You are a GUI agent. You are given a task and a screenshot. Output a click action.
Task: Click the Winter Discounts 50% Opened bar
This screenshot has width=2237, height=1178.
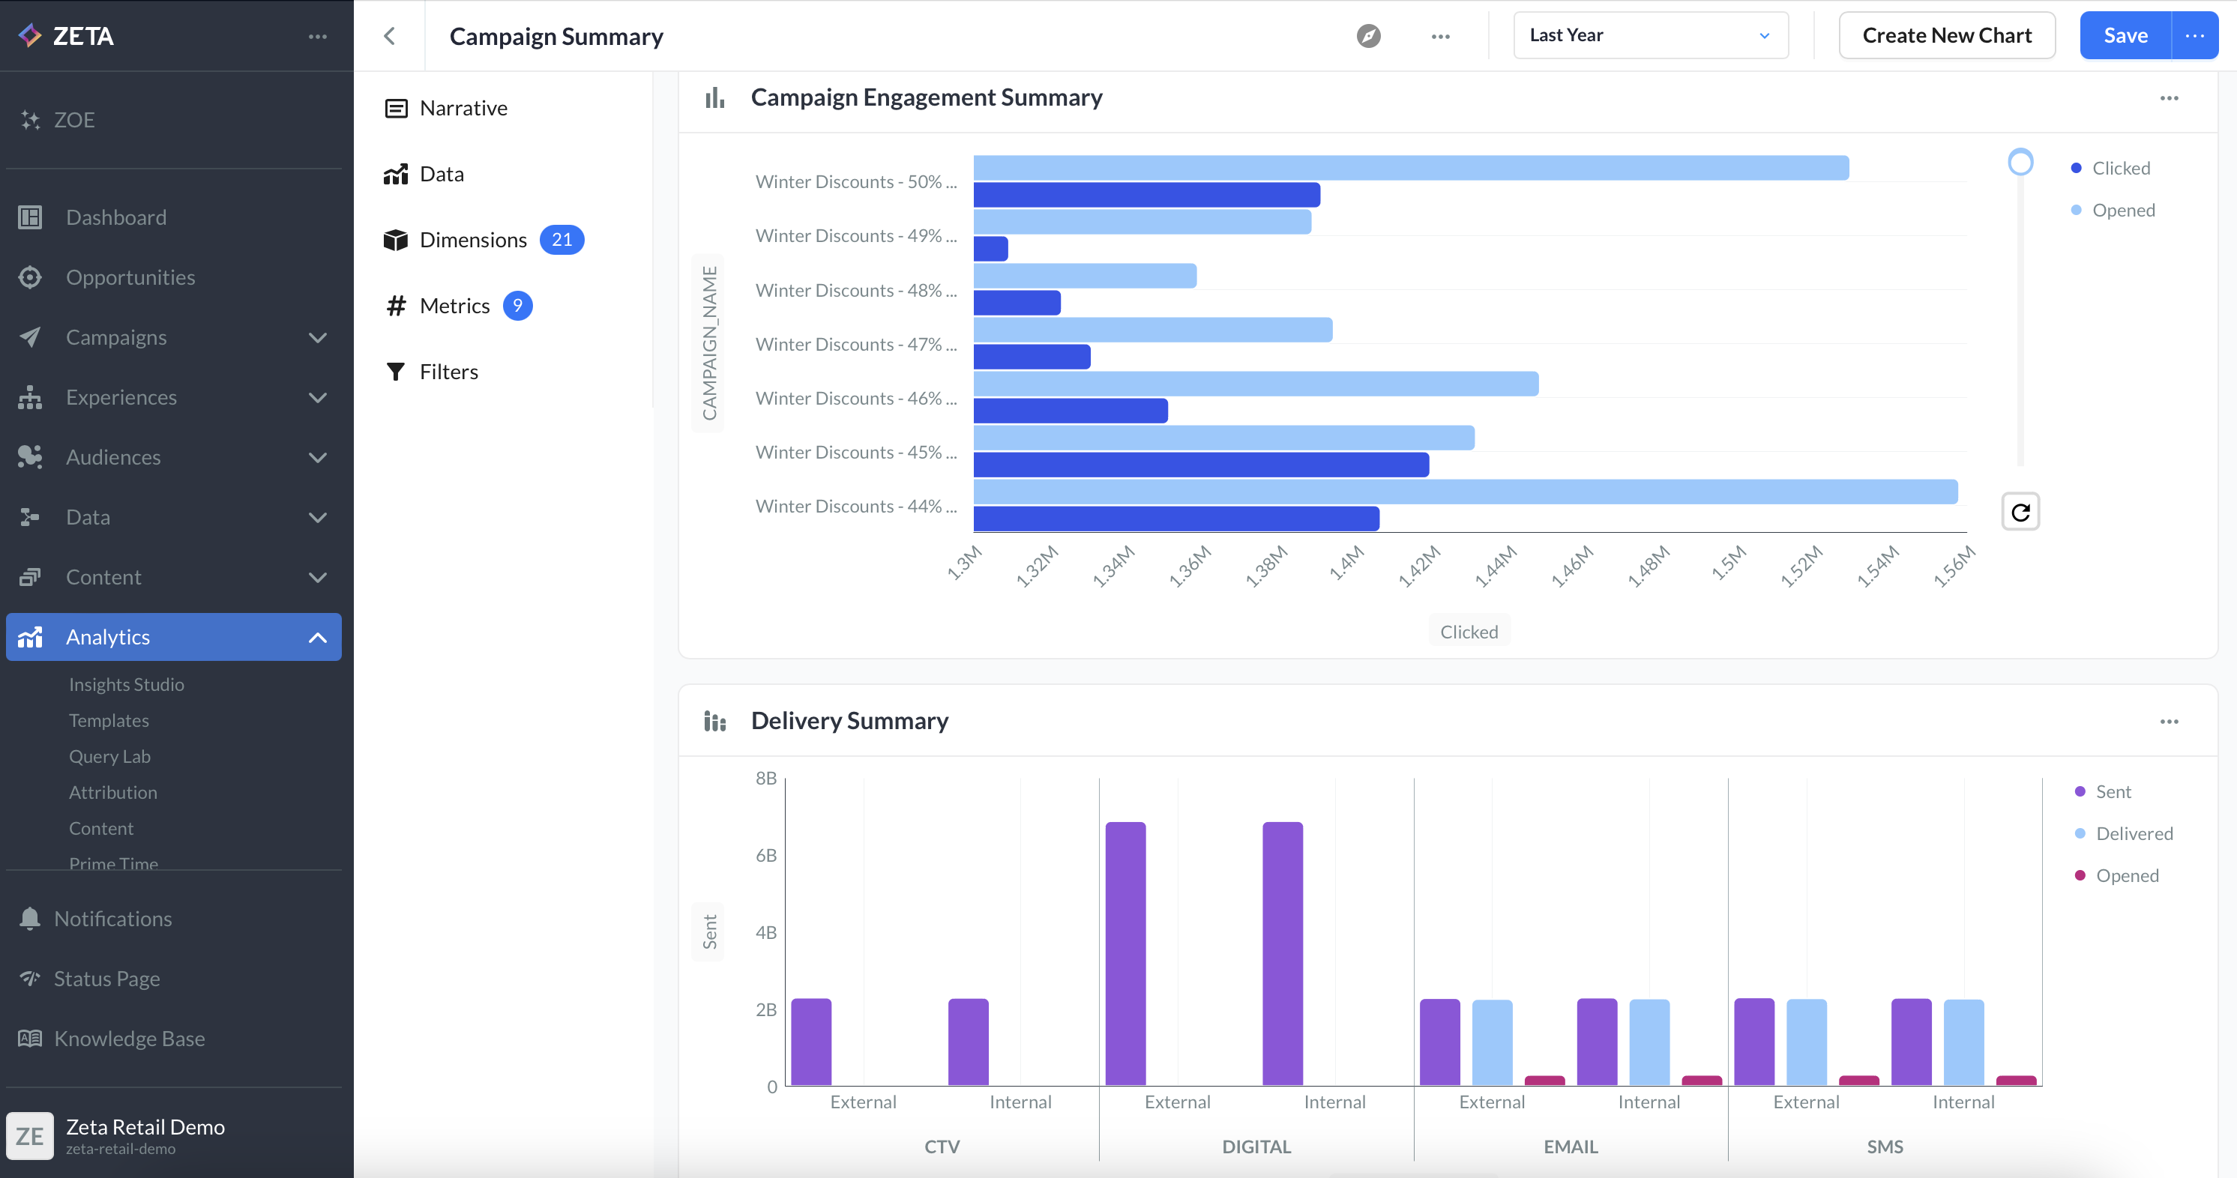pyautogui.click(x=1410, y=169)
